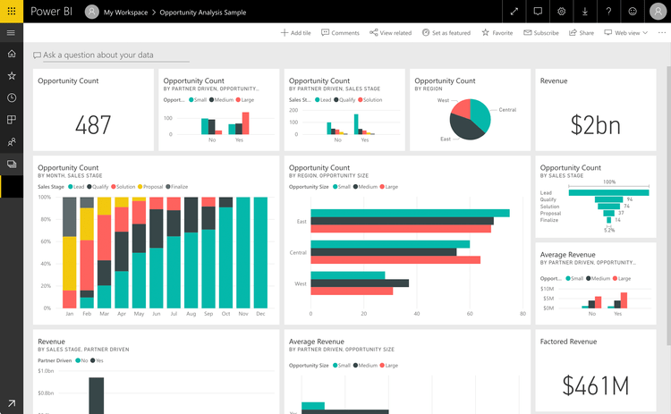Expand the Web view dropdown
The width and height of the screenshot is (671, 414).
(625, 33)
